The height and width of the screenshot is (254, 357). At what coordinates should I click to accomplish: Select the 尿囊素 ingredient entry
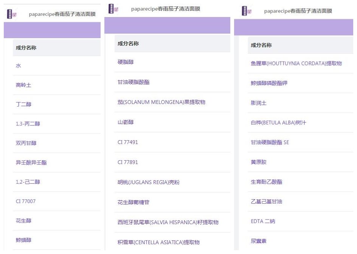click(x=259, y=241)
